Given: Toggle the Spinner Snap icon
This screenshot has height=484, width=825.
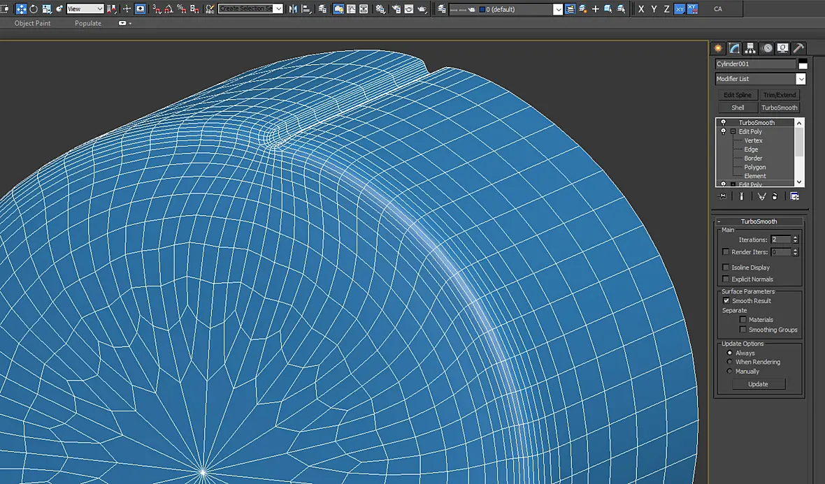Looking at the screenshot, I should pos(194,9).
